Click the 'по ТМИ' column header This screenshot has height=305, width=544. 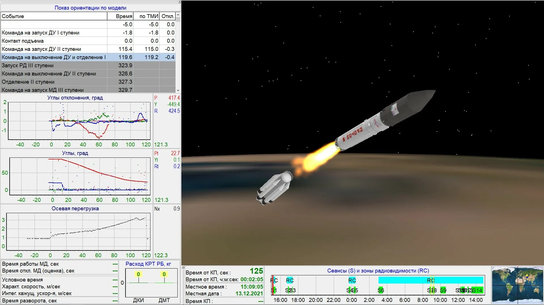click(x=146, y=16)
